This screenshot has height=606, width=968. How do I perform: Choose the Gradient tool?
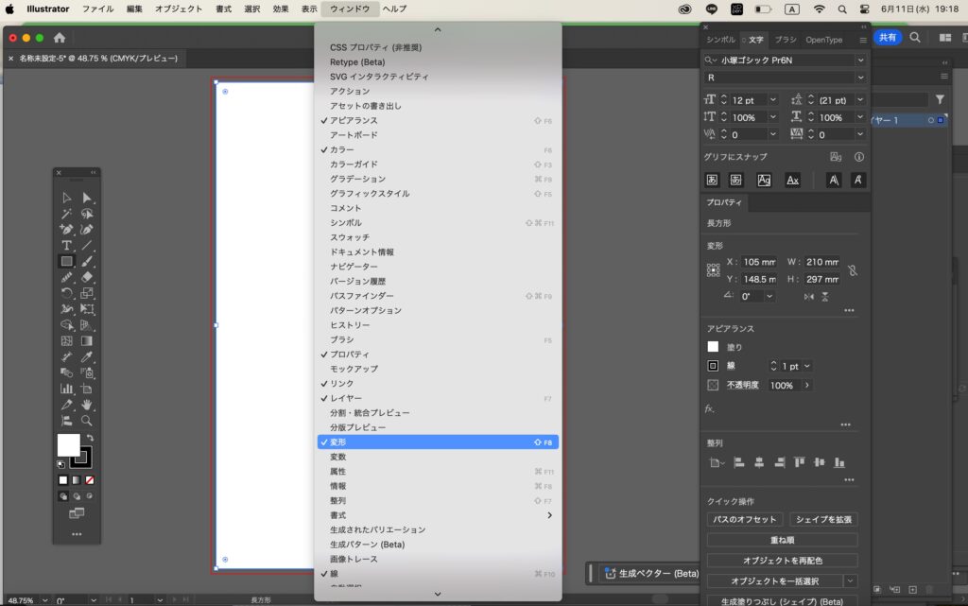87,341
